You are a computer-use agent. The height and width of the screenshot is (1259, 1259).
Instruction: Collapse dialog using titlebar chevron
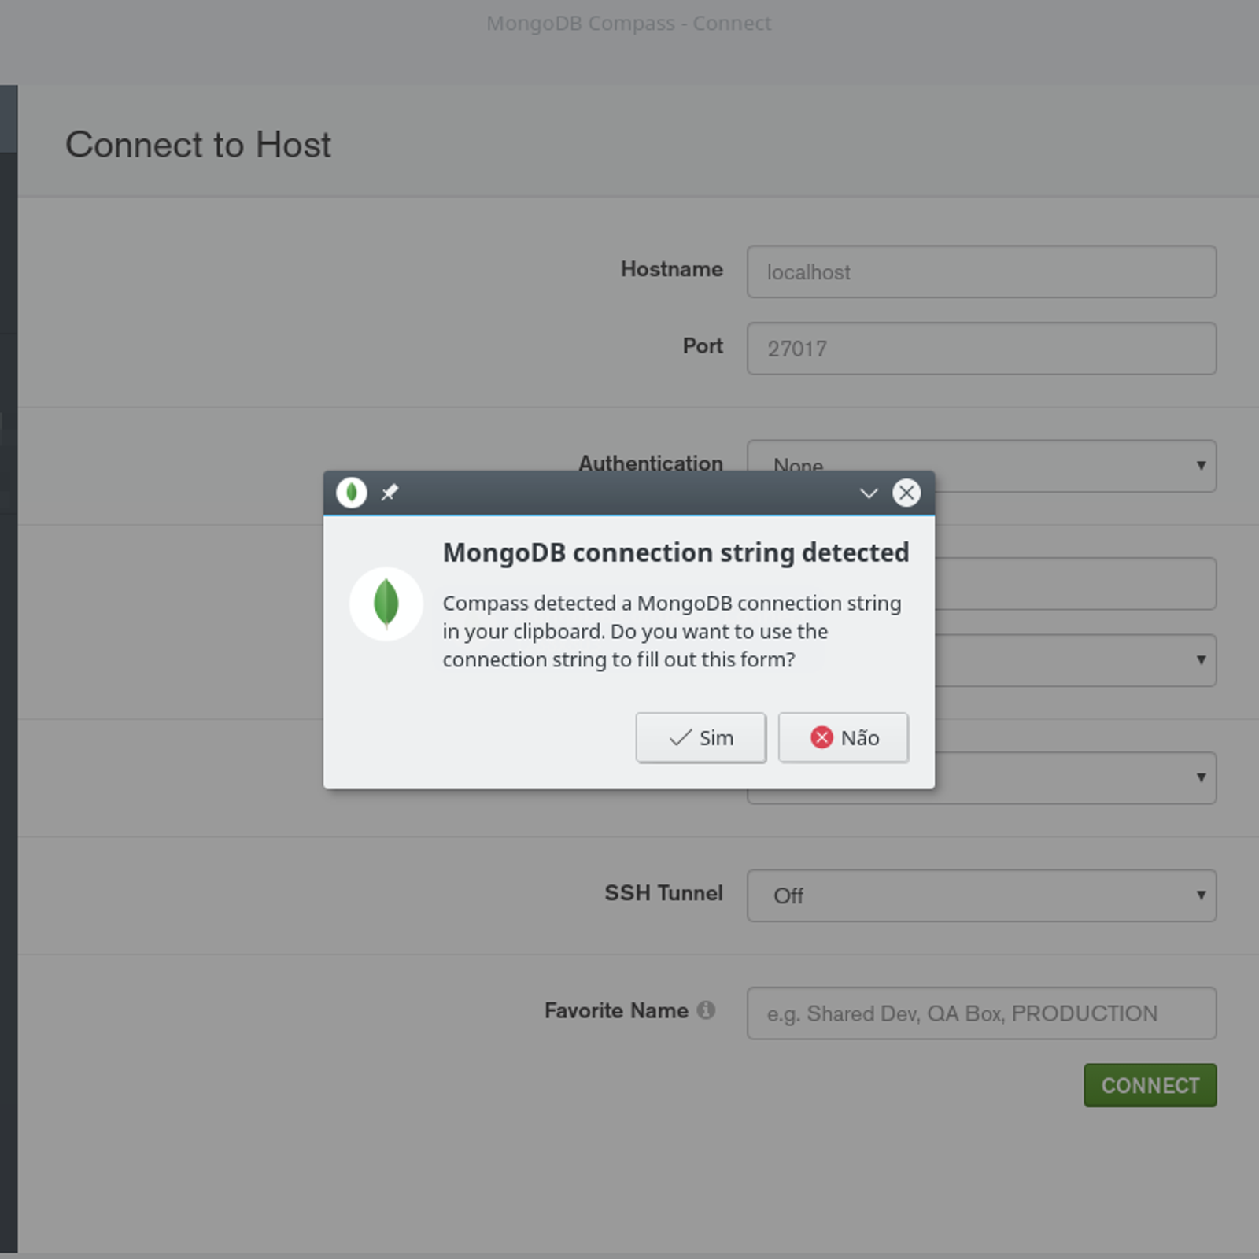click(869, 493)
